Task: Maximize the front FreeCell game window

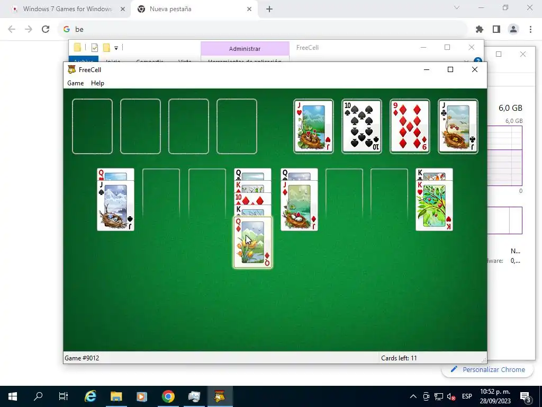Action: [450, 69]
